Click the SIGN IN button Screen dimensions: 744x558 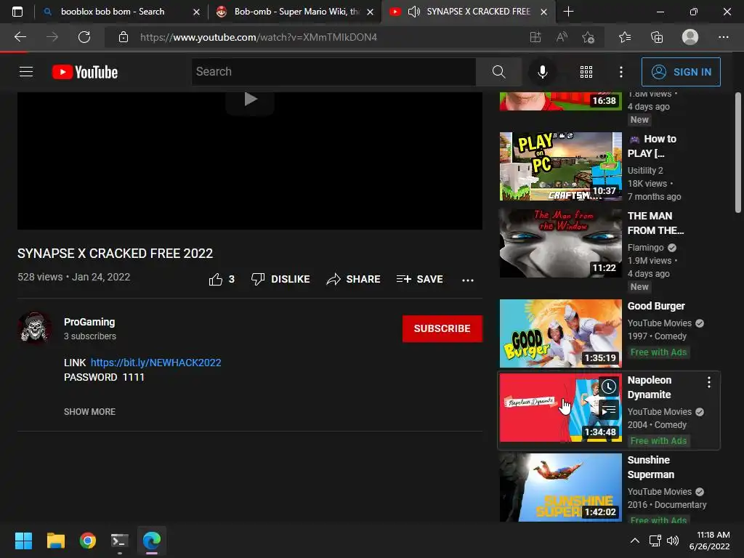[x=681, y=72]
